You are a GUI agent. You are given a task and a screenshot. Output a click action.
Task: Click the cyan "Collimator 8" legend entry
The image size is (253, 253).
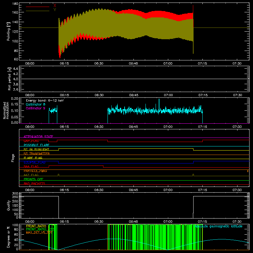tap(35, 104)
